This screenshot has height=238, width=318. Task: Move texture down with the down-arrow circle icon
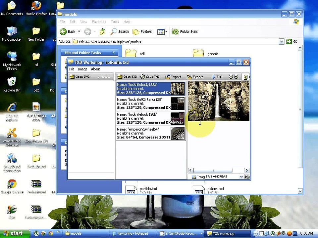point(236,77)
